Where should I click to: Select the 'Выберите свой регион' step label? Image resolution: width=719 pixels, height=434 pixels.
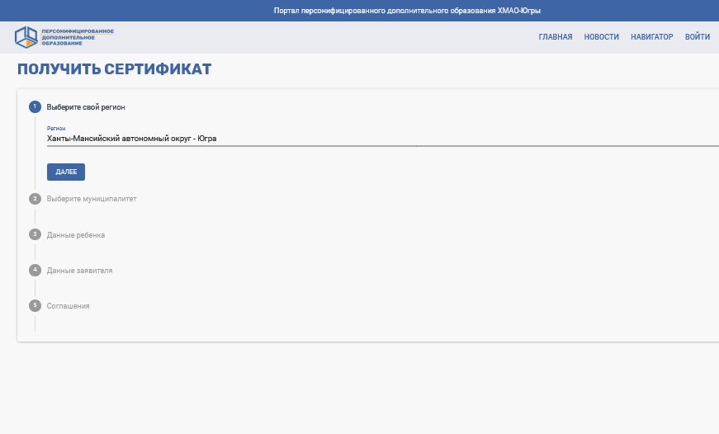click(x=86, y=107)
